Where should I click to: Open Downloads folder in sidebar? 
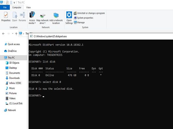[x=13, y=78]
